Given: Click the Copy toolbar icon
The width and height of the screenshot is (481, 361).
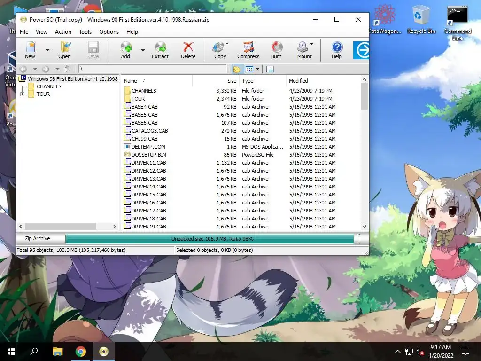Looking at the screenshot, I should click(x=219, y=50).
